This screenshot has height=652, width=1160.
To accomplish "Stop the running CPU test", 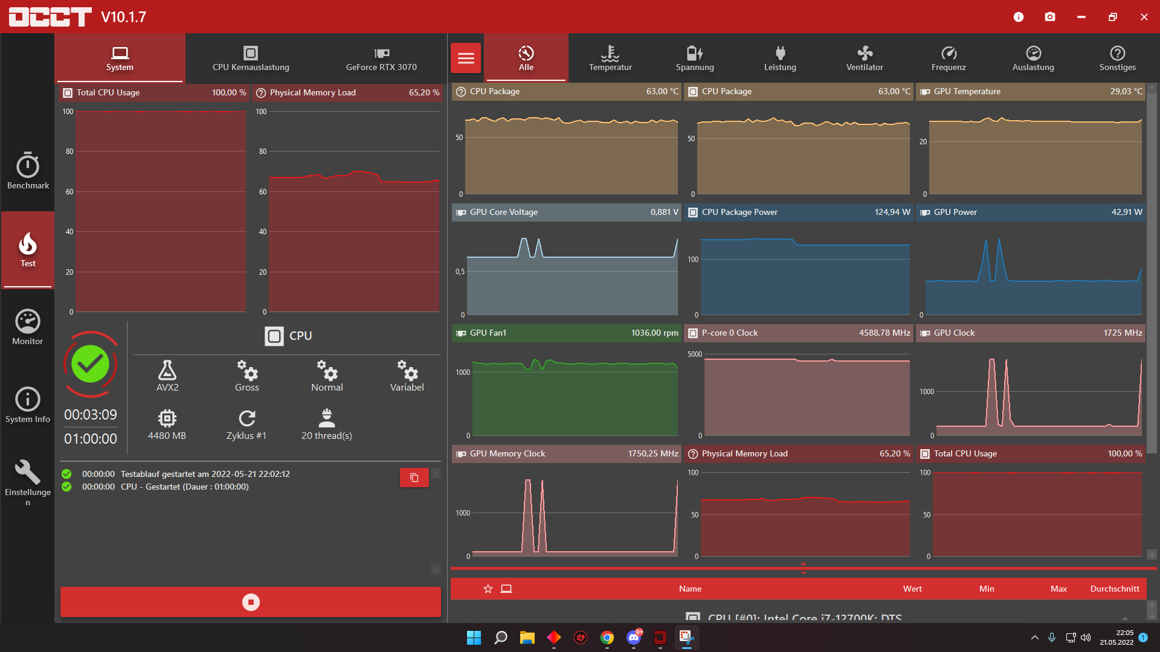I will pos(251,602).
